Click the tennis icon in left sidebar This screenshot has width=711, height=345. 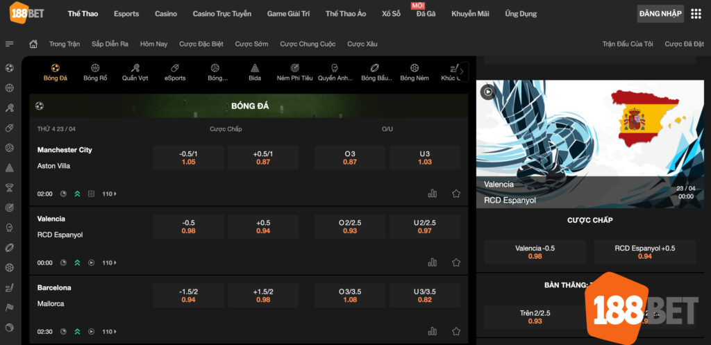coord(10,108)
